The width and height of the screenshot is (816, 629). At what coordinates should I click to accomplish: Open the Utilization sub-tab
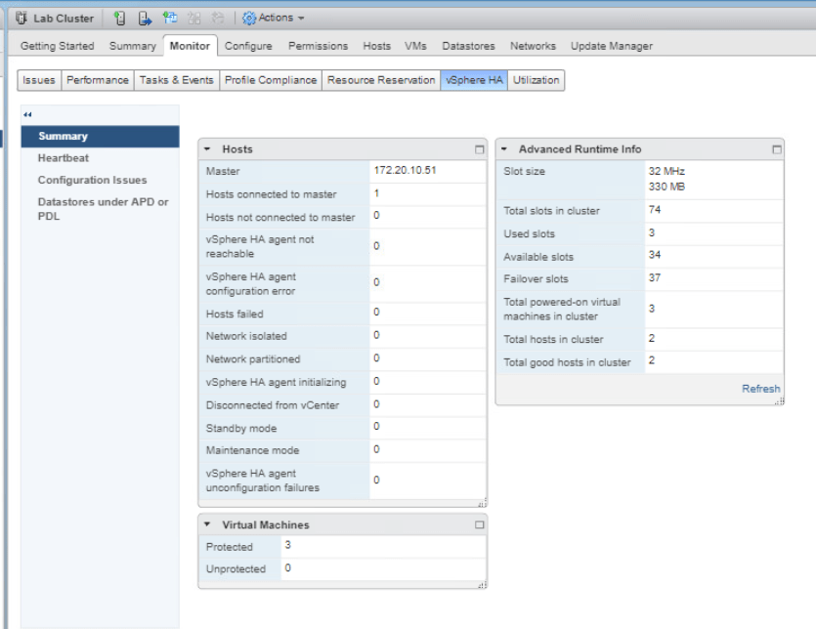536,80
